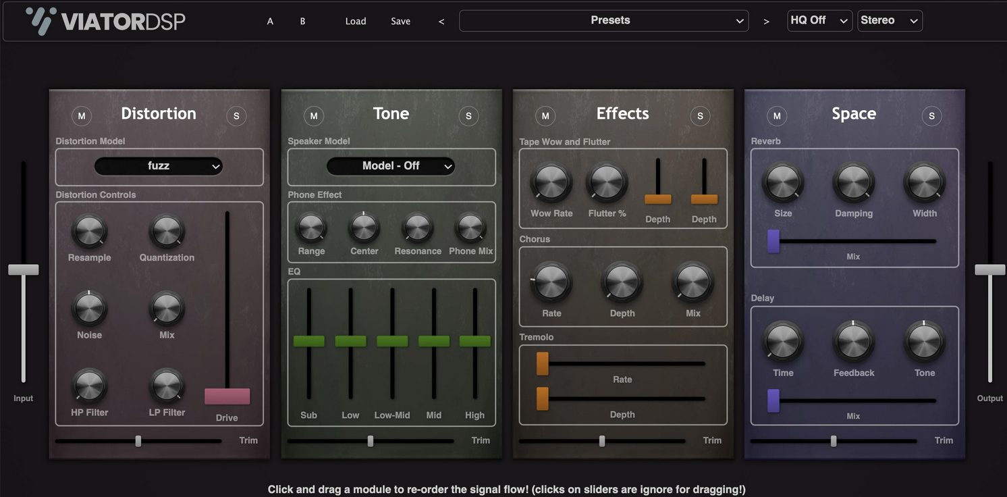
Task: Click the Output fader
Action: click(989, 269)
